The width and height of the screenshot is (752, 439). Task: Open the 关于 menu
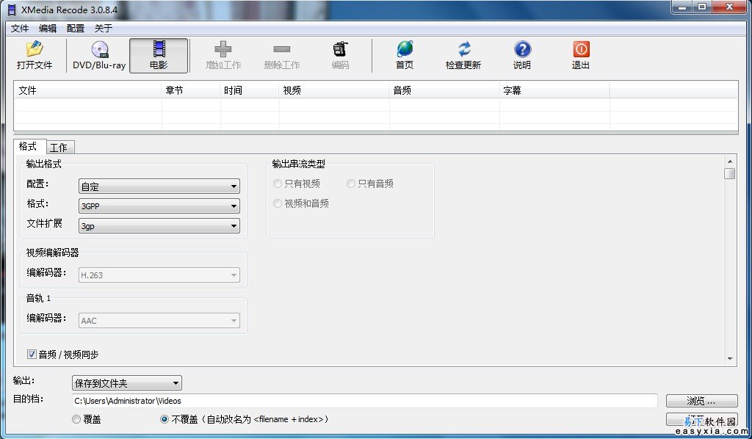click(x=103, y=29)
